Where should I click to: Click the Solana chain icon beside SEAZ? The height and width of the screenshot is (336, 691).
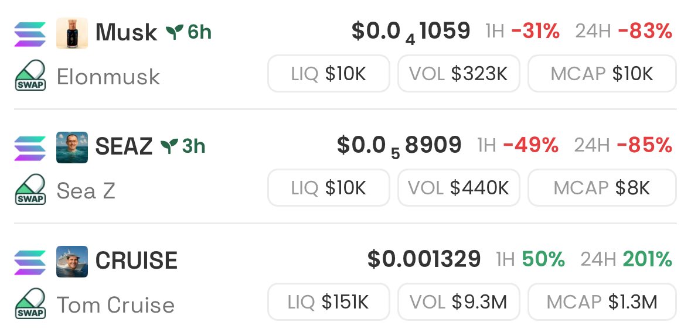[x=30, y=148]
